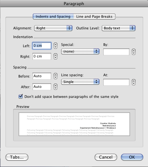Screen dimensions: 148x167
Task: Uncheck Don't add space between paragraphs
Action: pyautogui.click(x=21, y=96)
